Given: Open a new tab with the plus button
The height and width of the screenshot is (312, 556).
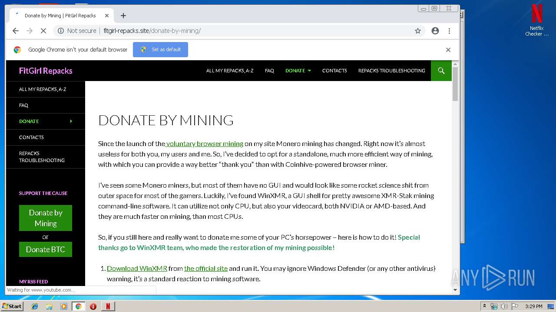Looking at the screenshot, I should click(123, 16).
